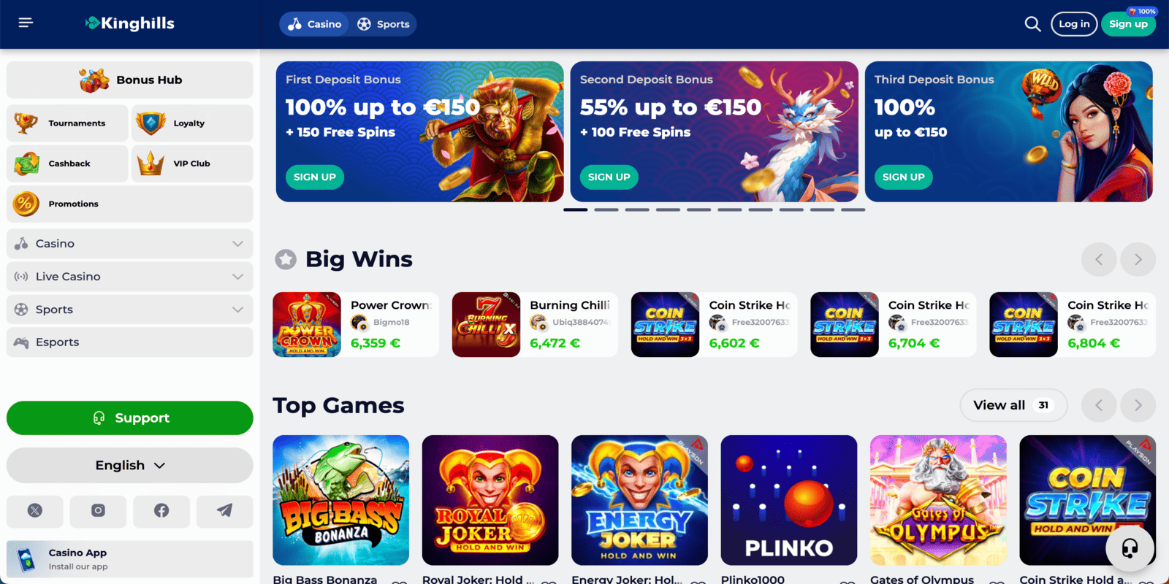This screenshot has height=584, width=1169.
Task: Click View all Top Games
Action: (1013, 405)
